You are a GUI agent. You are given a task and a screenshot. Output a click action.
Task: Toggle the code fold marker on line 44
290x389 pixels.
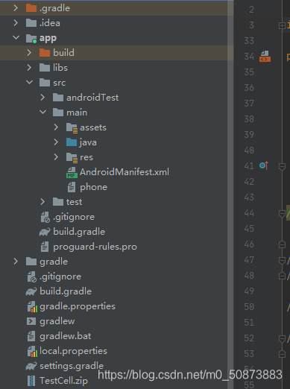click(x=282, y=214)
